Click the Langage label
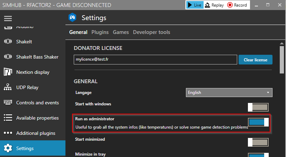Viewport: 286px width, 157px height. (83, 93)
